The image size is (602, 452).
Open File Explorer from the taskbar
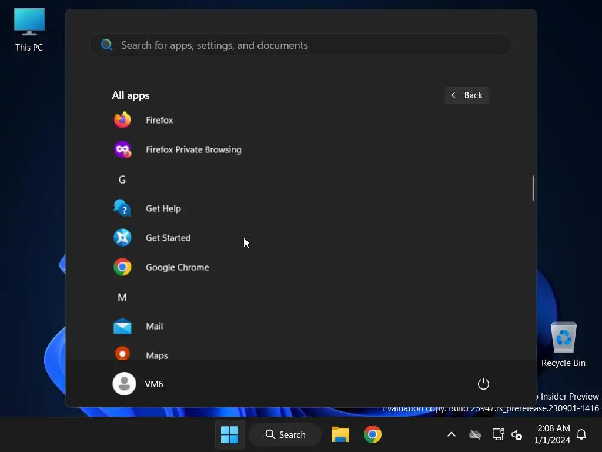[340, 435]
